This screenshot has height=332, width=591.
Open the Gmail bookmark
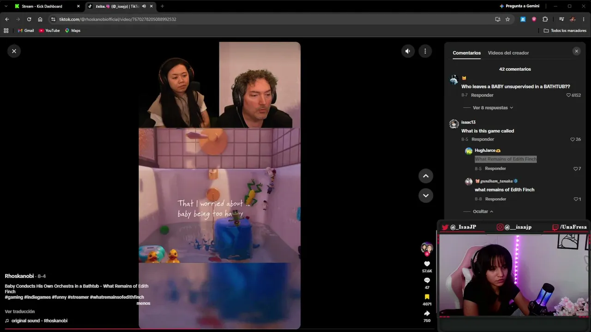coord(26,30)
